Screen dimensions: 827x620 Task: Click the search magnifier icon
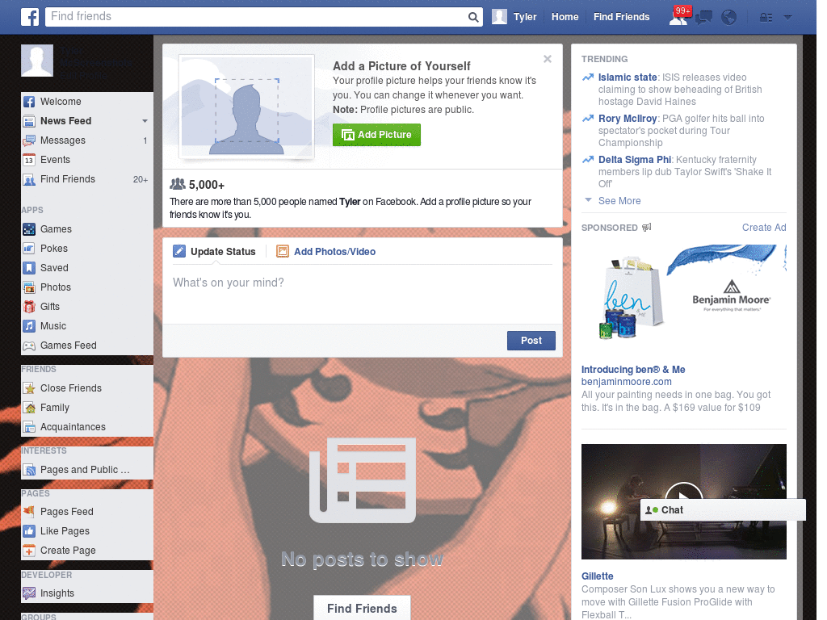click(473, 17)
